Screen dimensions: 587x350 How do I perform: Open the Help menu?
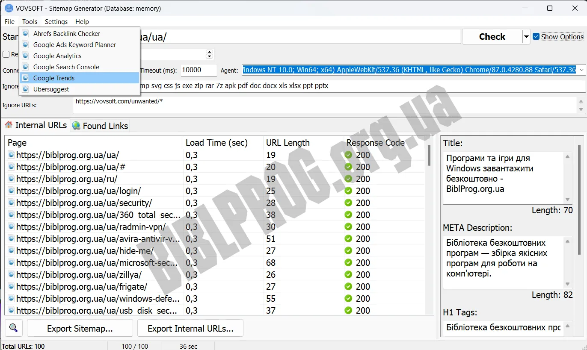pos(82,22)
